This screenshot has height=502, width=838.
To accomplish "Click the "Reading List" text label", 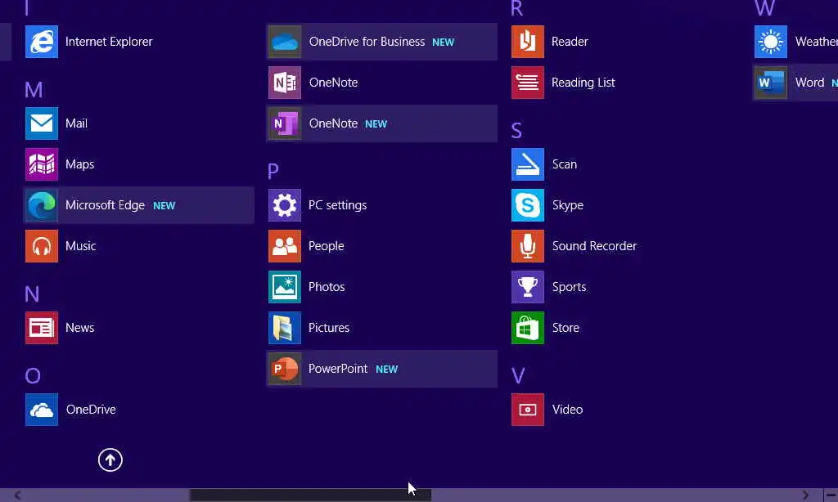I will click(583, 83).
